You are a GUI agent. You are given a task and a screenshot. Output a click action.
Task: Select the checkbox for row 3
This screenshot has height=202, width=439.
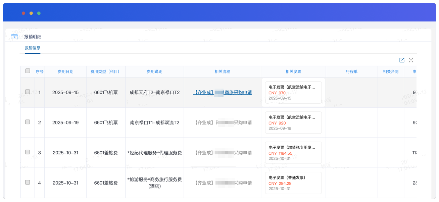pyautogui.click(x=28, y=152)
